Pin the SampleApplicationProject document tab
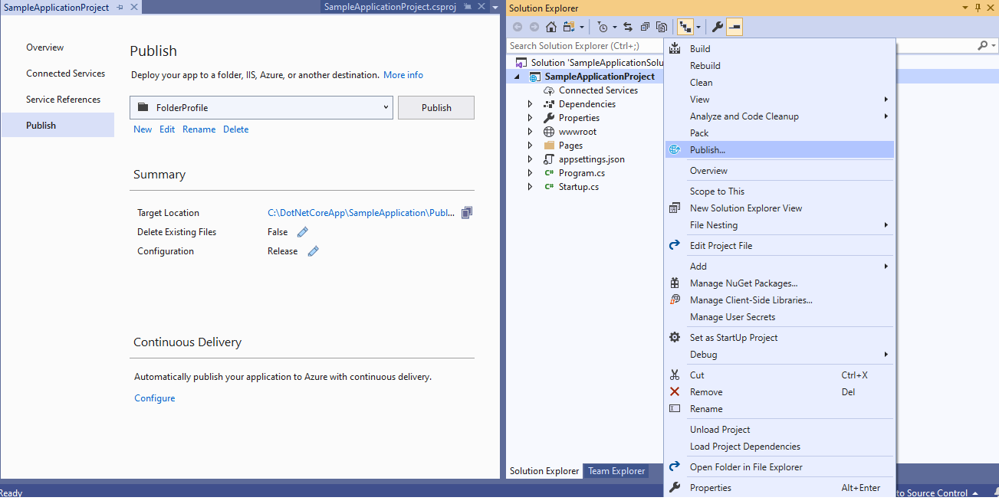This screenshot has width=999, height=504. point(120,7)
